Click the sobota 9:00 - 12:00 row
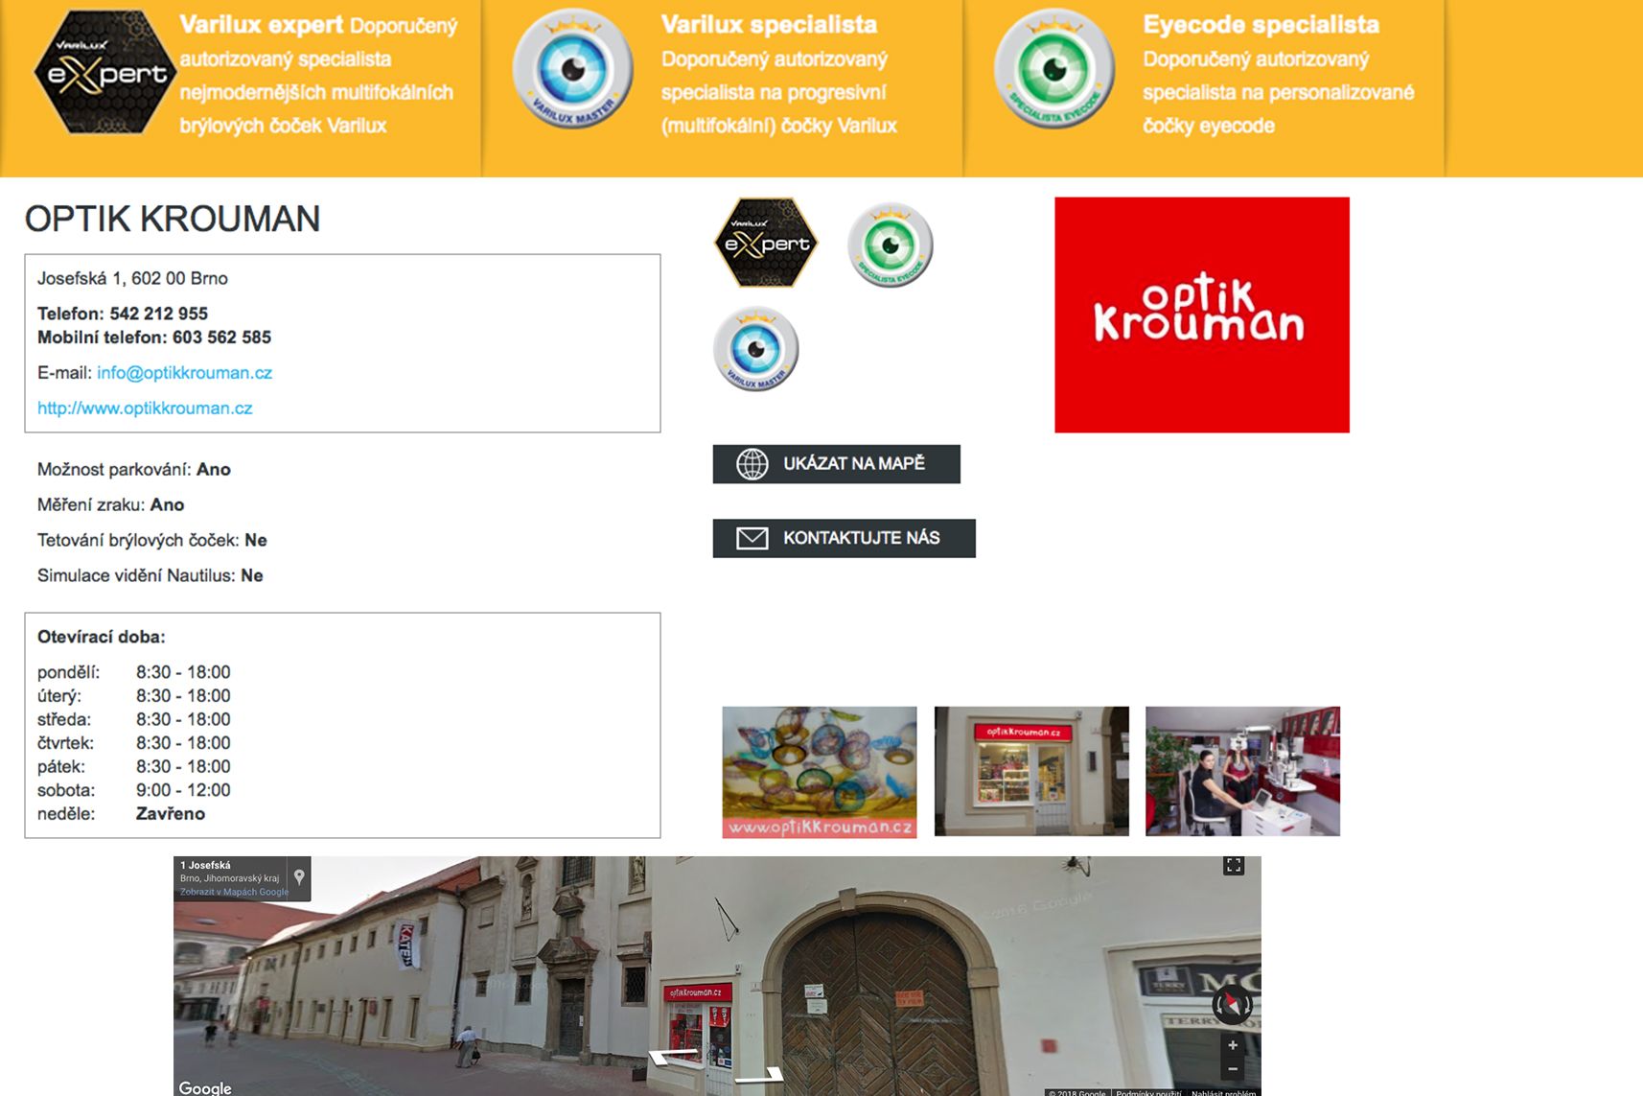The height and width of the screenshot is (1096, 1643). (134, 790)
